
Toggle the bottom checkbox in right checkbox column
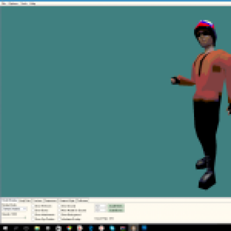60,219
